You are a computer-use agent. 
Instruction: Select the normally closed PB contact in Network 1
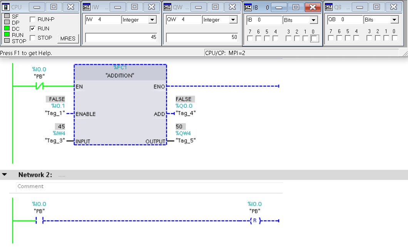39,86
